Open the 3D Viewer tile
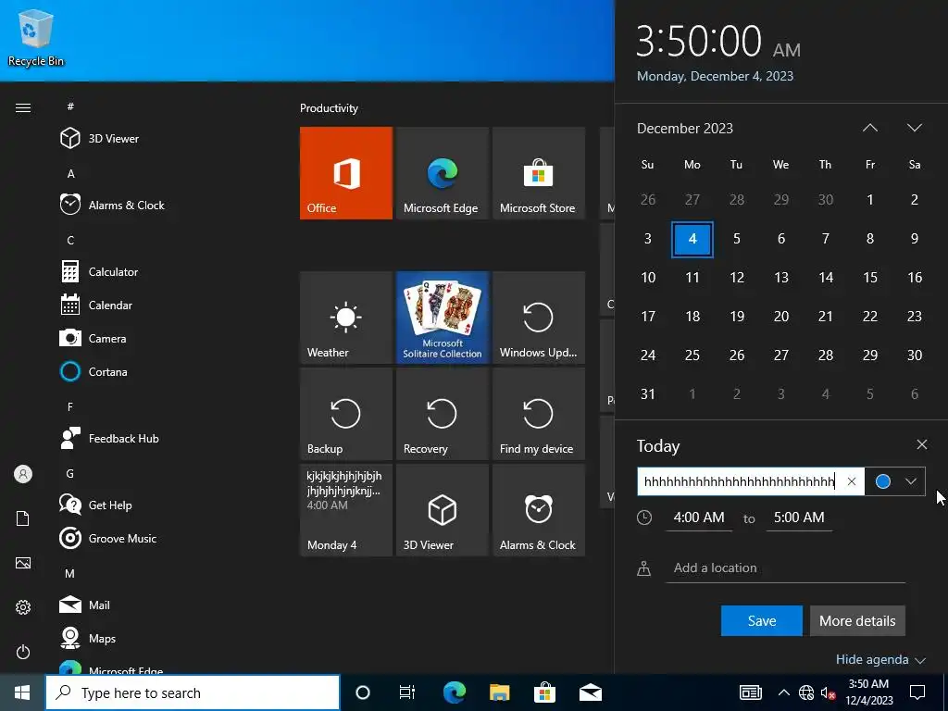The image size is (948, 711). click(x=442, y=510)
